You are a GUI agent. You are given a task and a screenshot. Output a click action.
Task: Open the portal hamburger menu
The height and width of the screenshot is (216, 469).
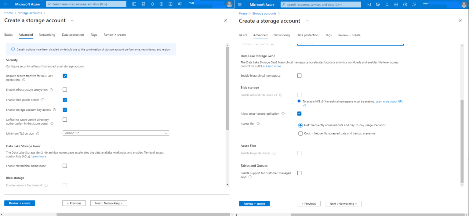[5, 4]
